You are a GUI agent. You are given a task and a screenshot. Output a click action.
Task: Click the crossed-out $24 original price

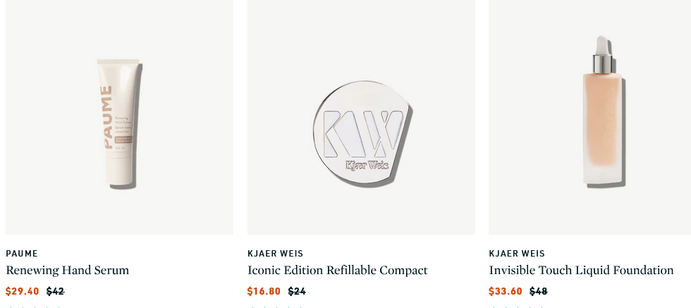point(297,291)
